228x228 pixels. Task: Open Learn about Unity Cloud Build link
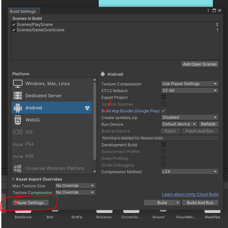click(190, 194)
